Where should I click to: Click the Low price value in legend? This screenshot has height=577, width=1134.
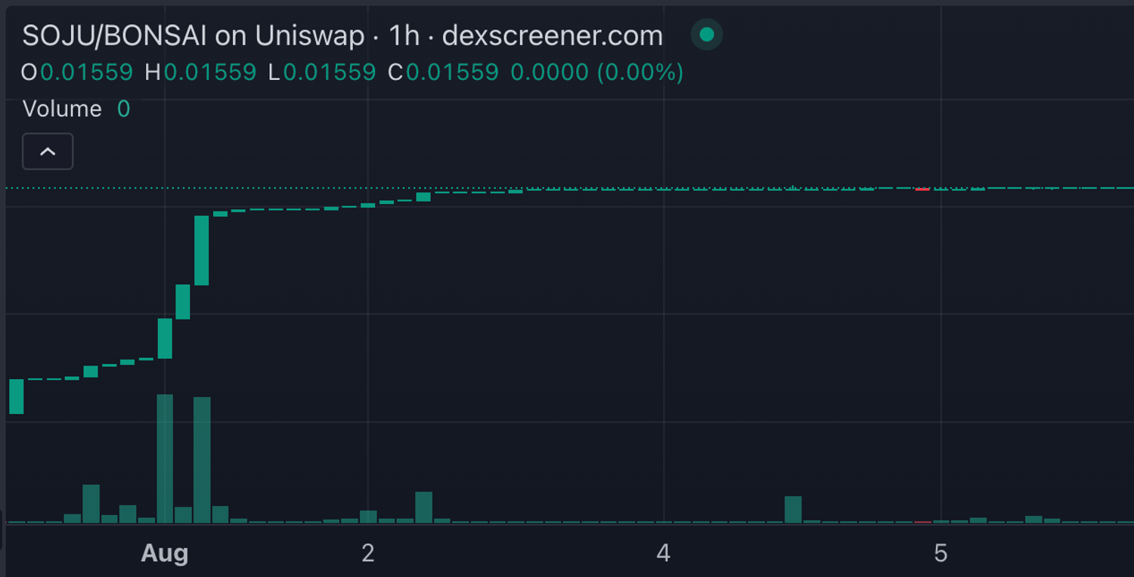[329, 73]
